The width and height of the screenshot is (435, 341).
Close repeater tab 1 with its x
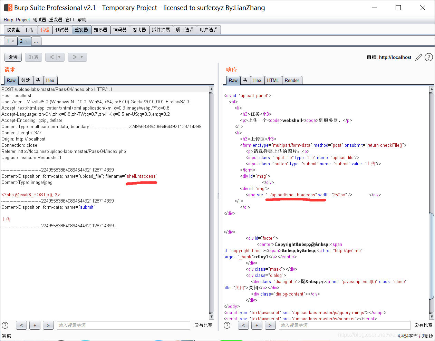click(x=13, y=41)
